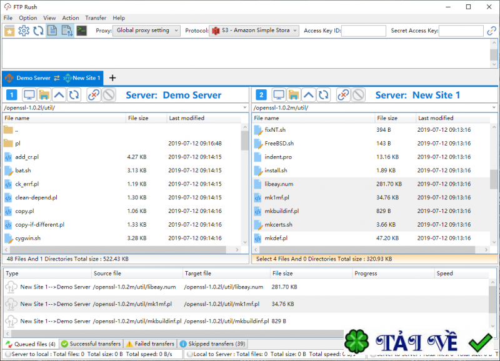Click the quick connect link icon
Screen dimensions: 500x361
492,31
